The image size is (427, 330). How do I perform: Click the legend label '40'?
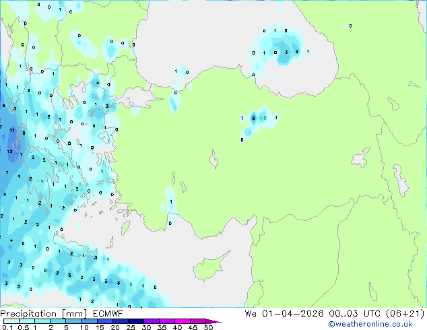tap(177, 327)
